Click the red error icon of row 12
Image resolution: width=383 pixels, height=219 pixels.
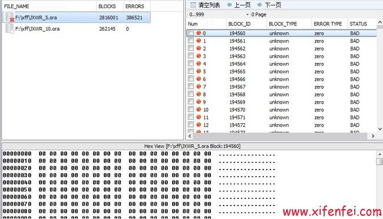point(199,125)
